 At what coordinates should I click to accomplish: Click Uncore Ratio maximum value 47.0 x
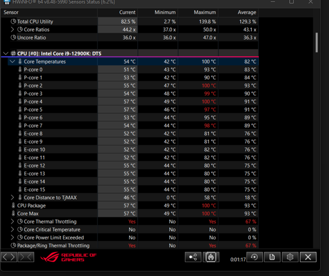coord(209,38)
